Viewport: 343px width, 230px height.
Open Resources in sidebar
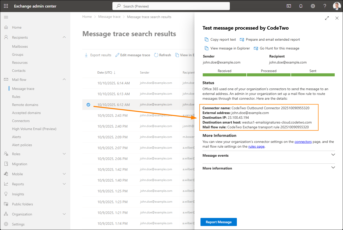20,63
